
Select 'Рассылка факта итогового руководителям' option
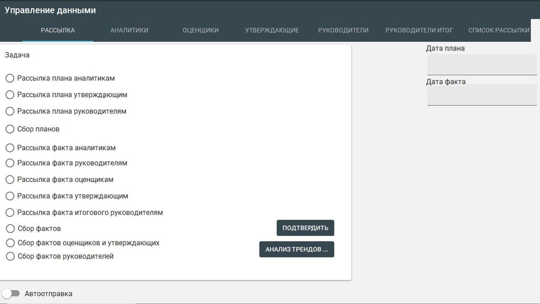pyautogui.click(x=10, y=213)
